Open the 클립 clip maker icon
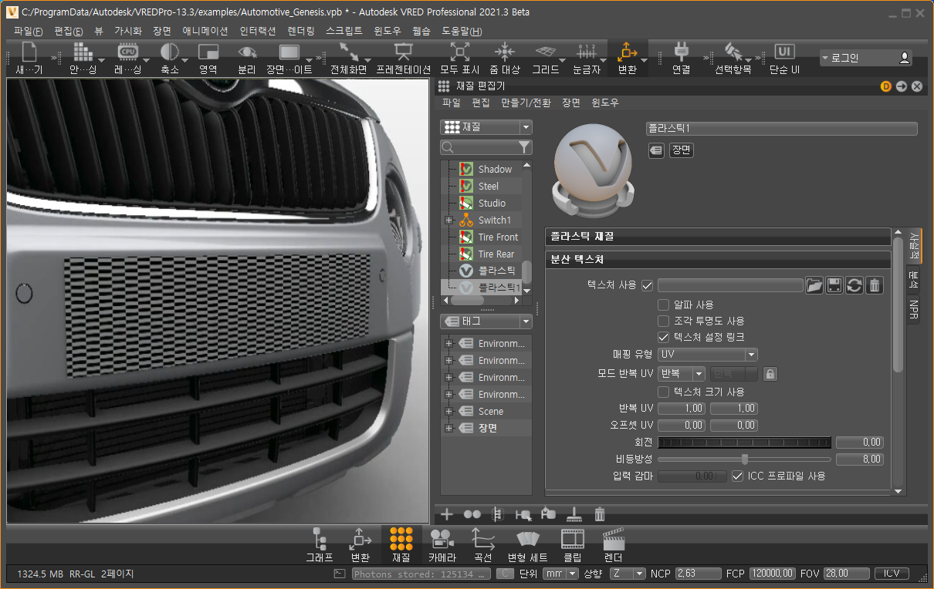 coord(572,544)
